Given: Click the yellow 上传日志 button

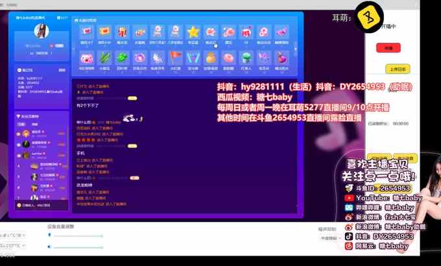Looking at the screenshot, I should pos(398,69).
